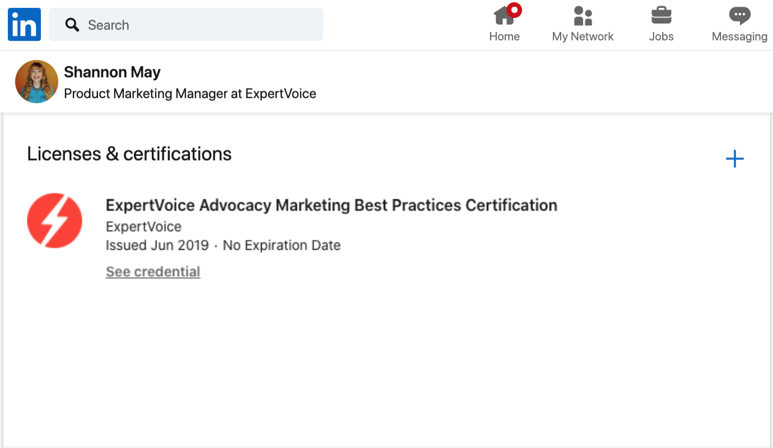The image size is (773, 448).
Task: Click See credential link
Action: pyautogui.click(x=153, y=272)
